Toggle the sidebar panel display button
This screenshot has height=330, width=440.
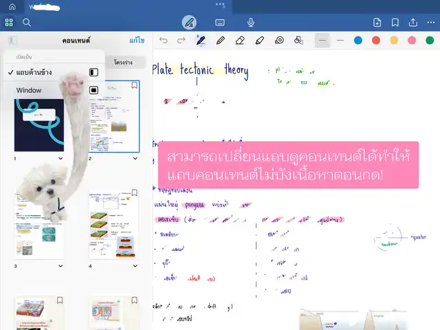[12, 41]
